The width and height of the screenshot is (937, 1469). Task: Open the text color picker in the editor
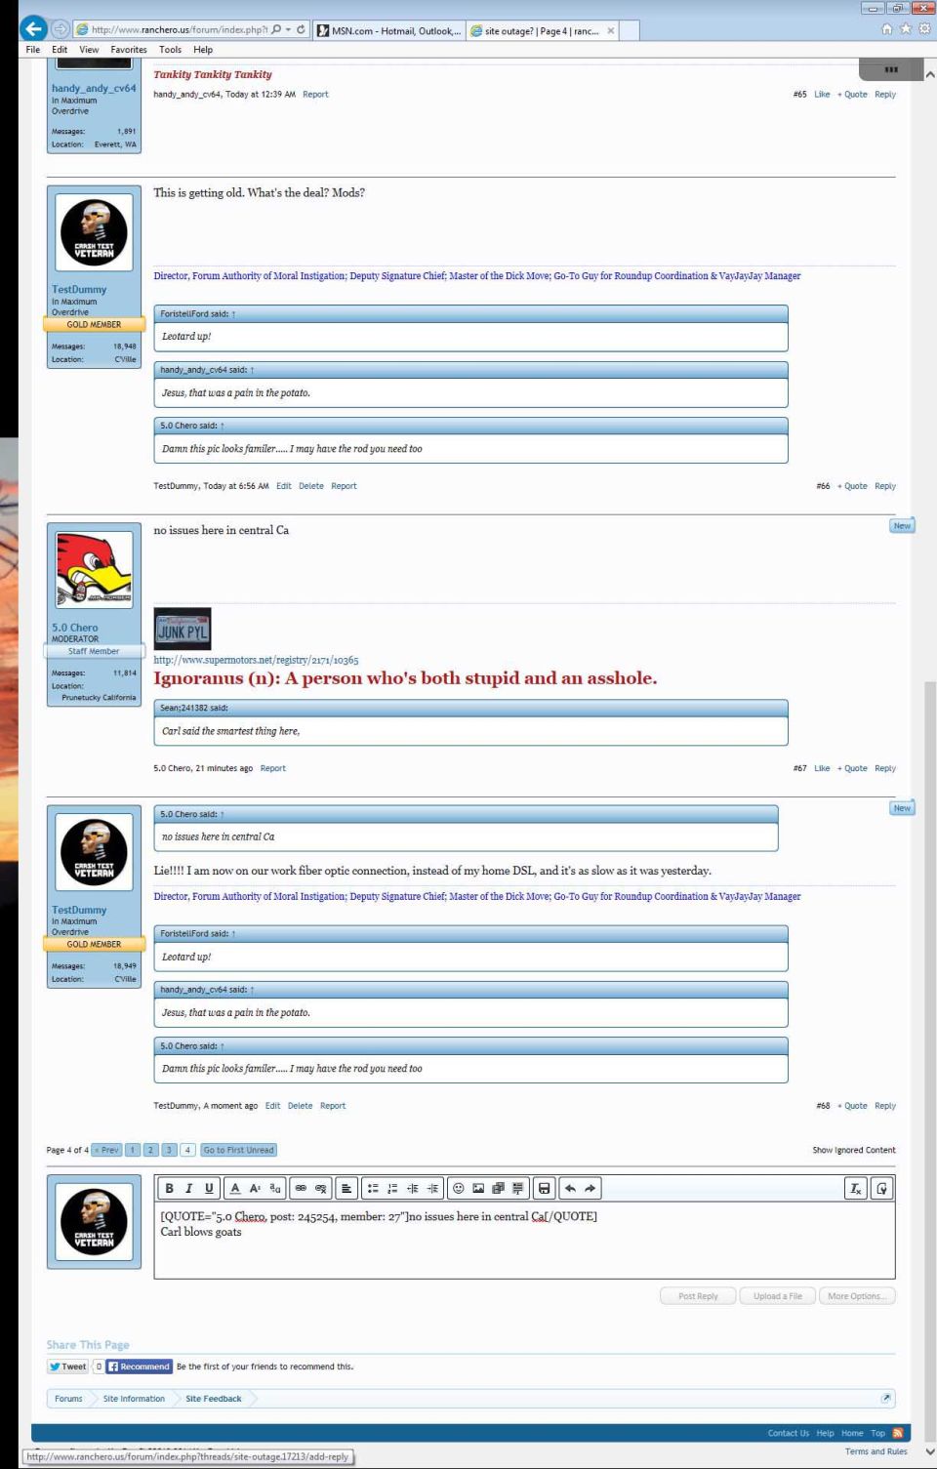click(x=235, y=1188)
